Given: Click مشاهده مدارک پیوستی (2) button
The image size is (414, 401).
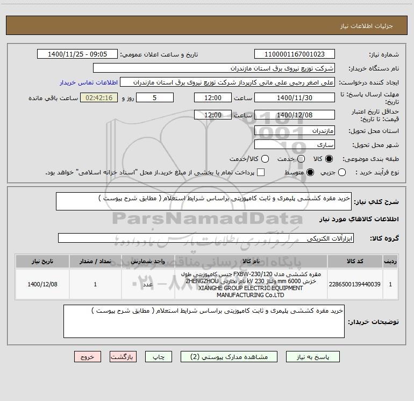Looking at the screenshot, I should click(x=229, y=357).
